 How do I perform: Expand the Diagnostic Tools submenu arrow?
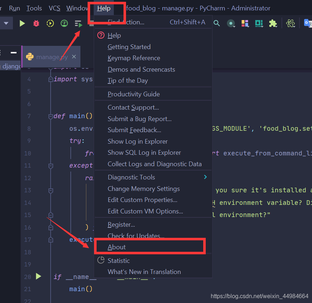[x=205, y=177]
